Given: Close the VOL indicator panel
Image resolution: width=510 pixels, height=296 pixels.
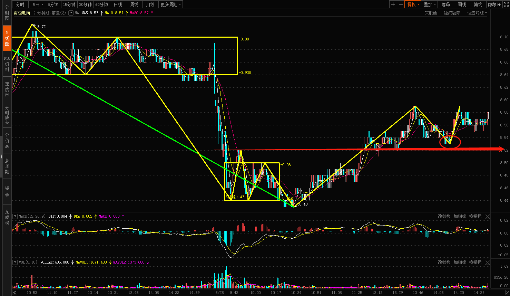Looking at the screenshot, I should (x=487, y=262).
